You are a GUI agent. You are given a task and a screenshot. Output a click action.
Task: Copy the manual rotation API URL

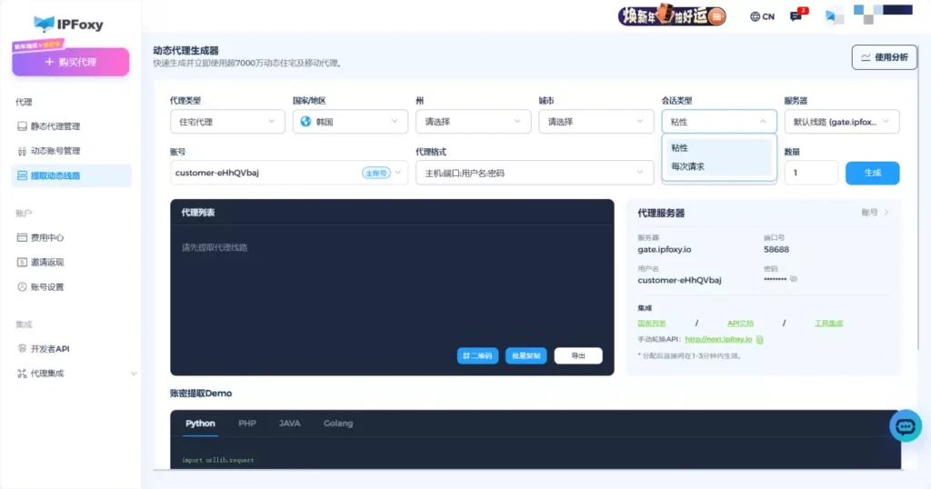[760, 339]
